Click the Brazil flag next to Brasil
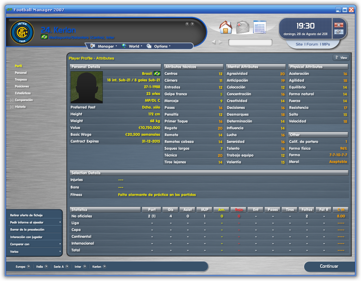Viewport: 361px width, 281px height. [157, 74]
